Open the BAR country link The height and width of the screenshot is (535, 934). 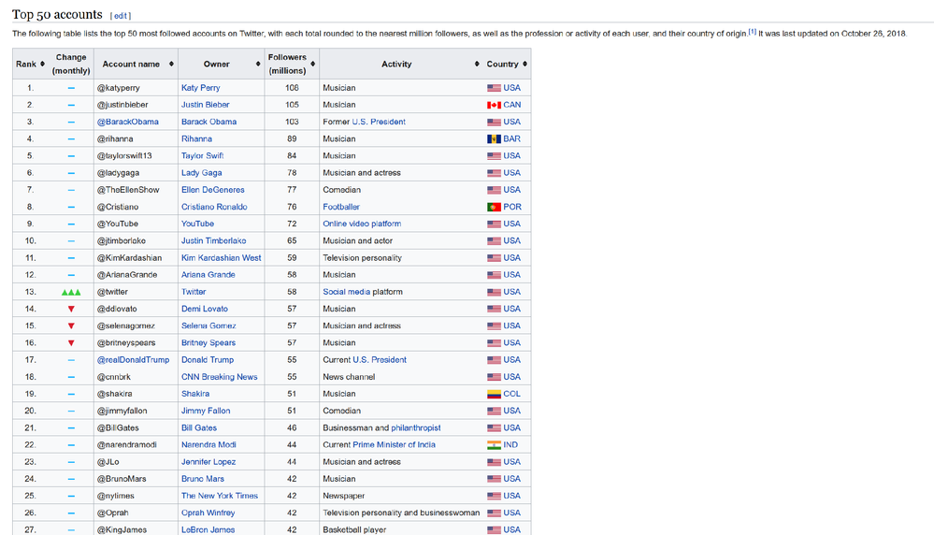pyautogui.click(x=511, y=138)
